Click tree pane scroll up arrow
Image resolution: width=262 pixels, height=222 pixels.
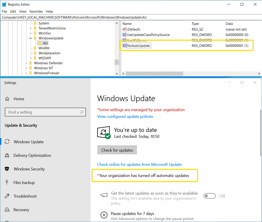117,23
